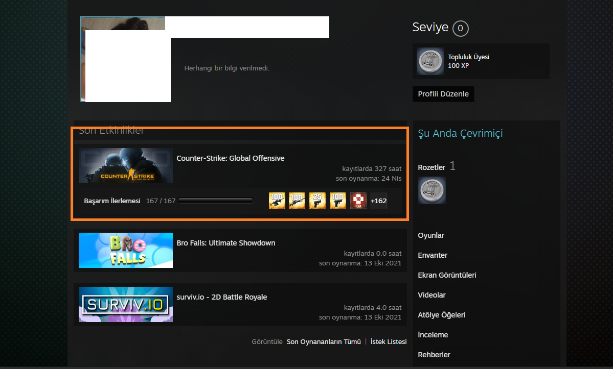Viewport: 613px width, 369px height.
Task: Open surviv.io - 2D Battle Royale link
Action: pyautogui.click(x=222, y=297)
